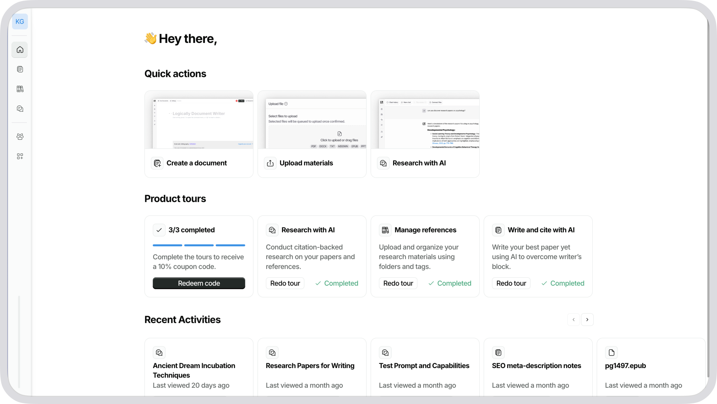The image size is (717, 404).
Task: Click Completed status under Research with AI
Action: pyautogui.click(x=337, y=283)
